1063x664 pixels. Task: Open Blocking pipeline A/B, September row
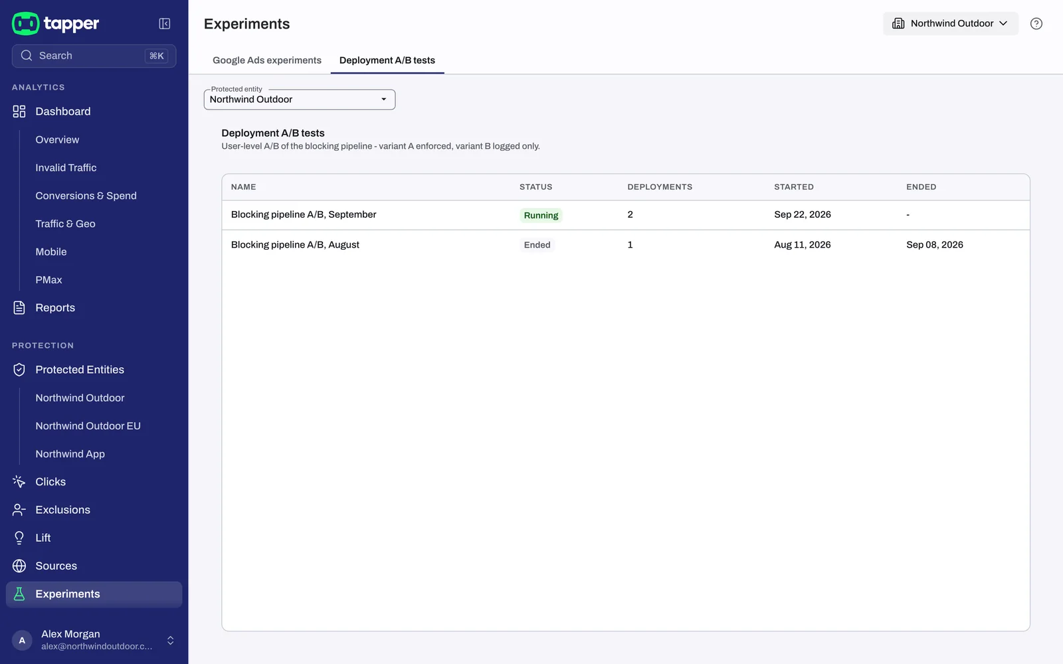(625, 215)
